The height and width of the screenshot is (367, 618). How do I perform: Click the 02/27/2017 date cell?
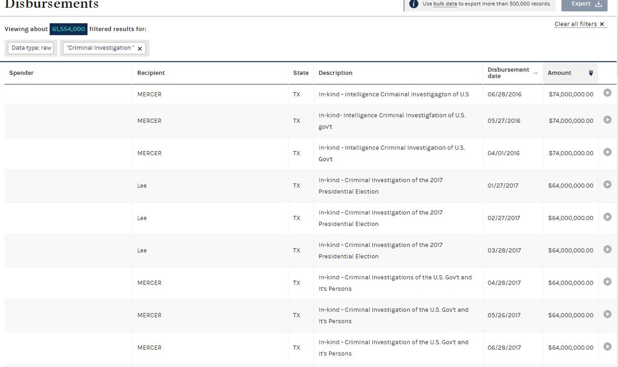tap(504, 219)
